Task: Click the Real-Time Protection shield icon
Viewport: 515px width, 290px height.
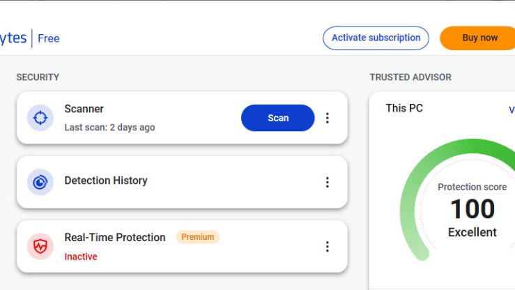Action: click(40, 246)
